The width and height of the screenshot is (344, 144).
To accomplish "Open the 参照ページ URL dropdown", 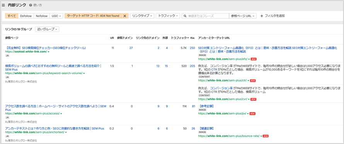I will (242, 16).
